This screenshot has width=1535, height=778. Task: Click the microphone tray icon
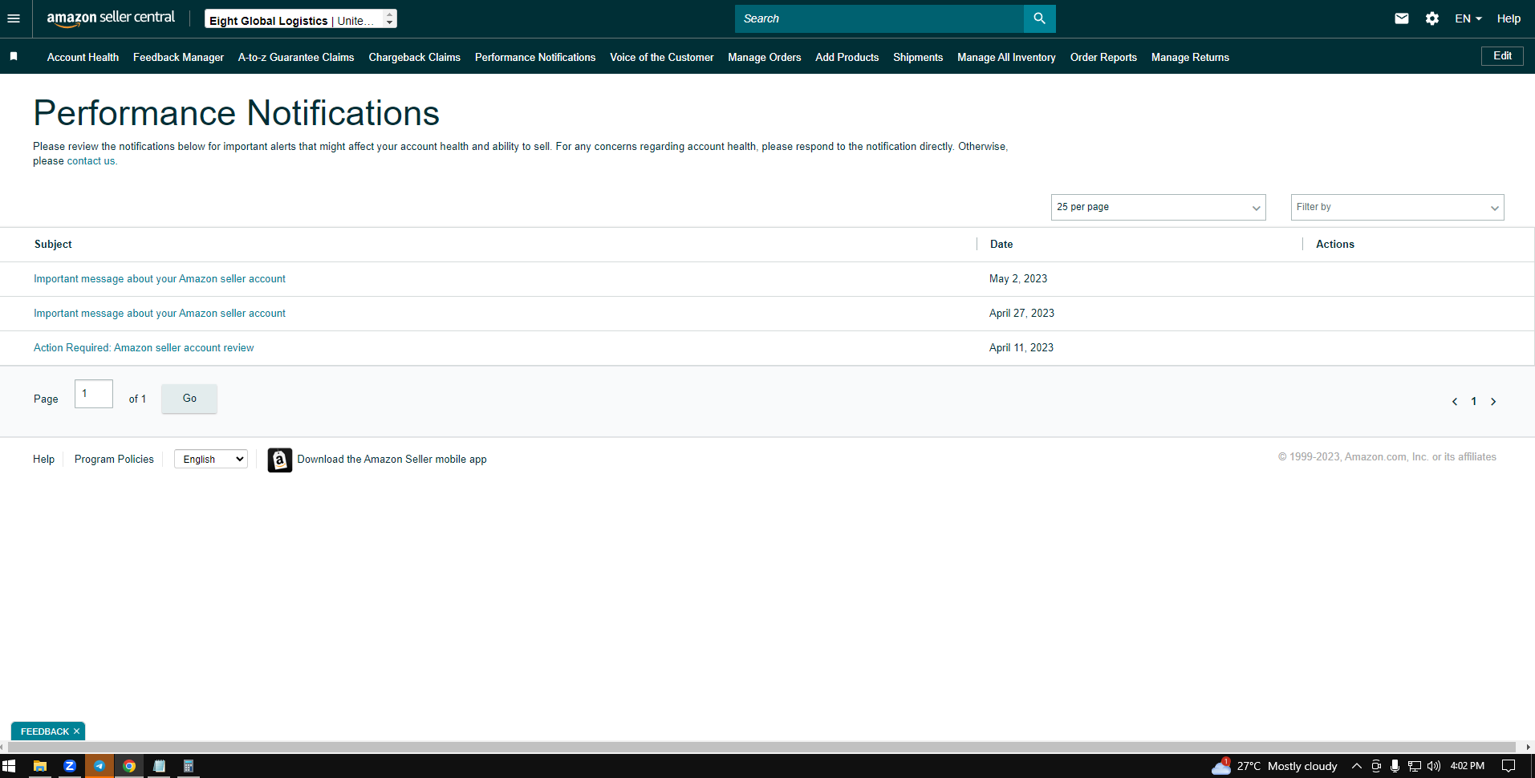(1395, 766)
